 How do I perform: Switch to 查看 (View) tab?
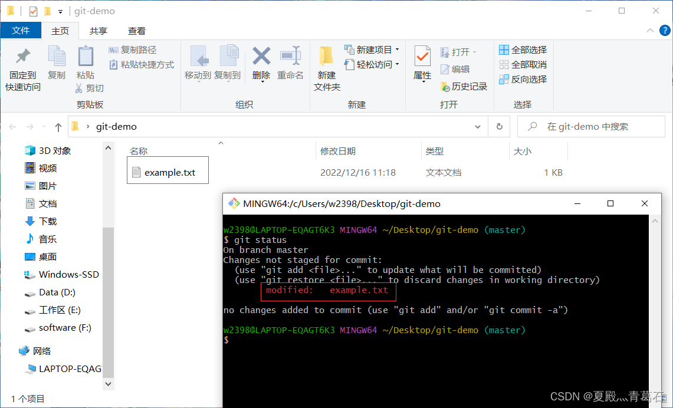(x=136, y=31)
